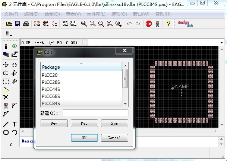This screenshot has width=227, height=161.
Task: Expand more tools with double chevron
Action: [x=10, y=144]
